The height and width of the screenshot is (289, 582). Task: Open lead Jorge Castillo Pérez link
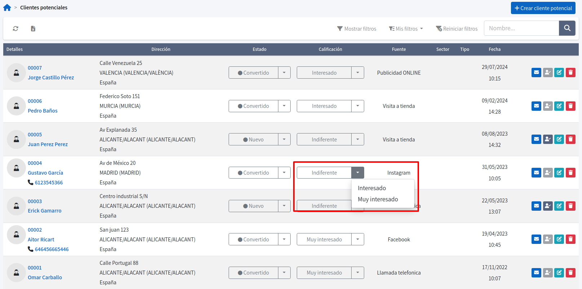[51, 78]
